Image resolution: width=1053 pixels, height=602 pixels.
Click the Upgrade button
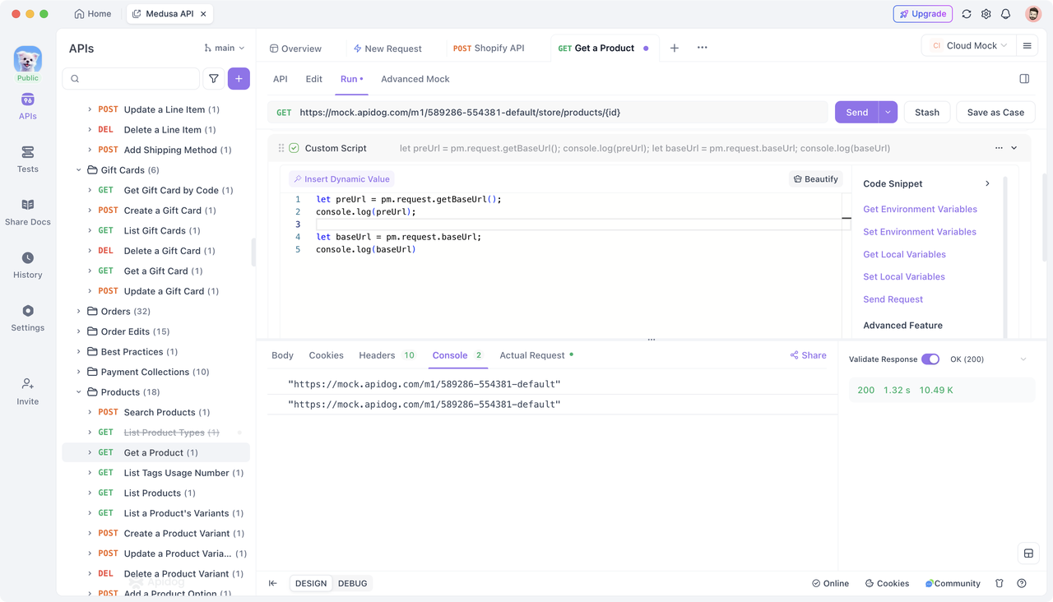click(x=923, y=14)
